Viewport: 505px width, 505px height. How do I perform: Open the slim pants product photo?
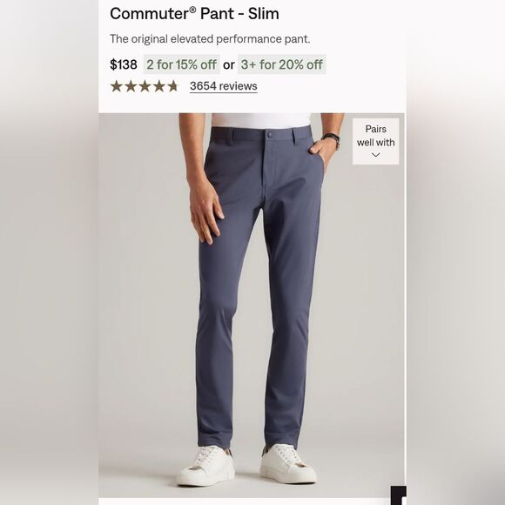click(x=252, y=305)
